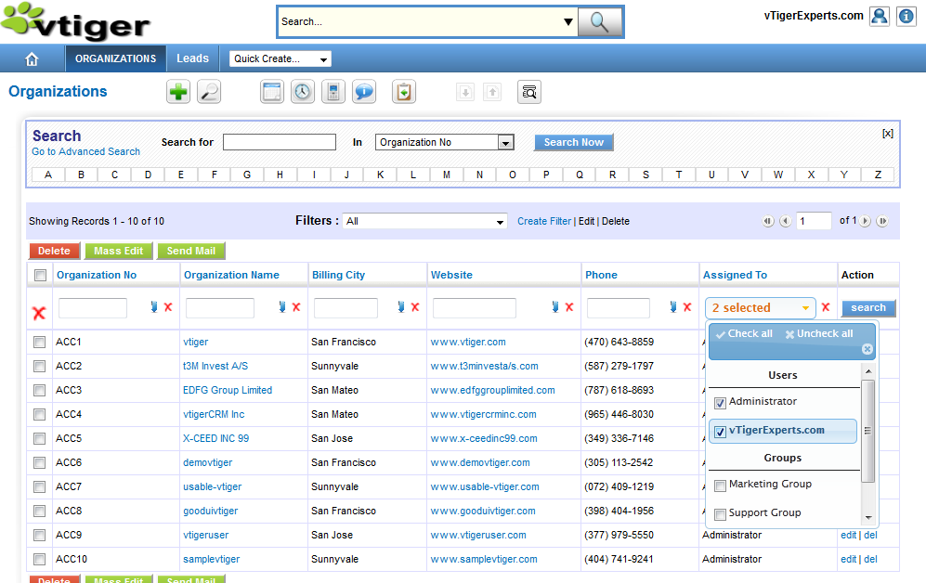Image resolution: width=926 pixels, height=583 pixels.
Task: Clear the Assigned To filter selection
Action: tap(826, 307)
